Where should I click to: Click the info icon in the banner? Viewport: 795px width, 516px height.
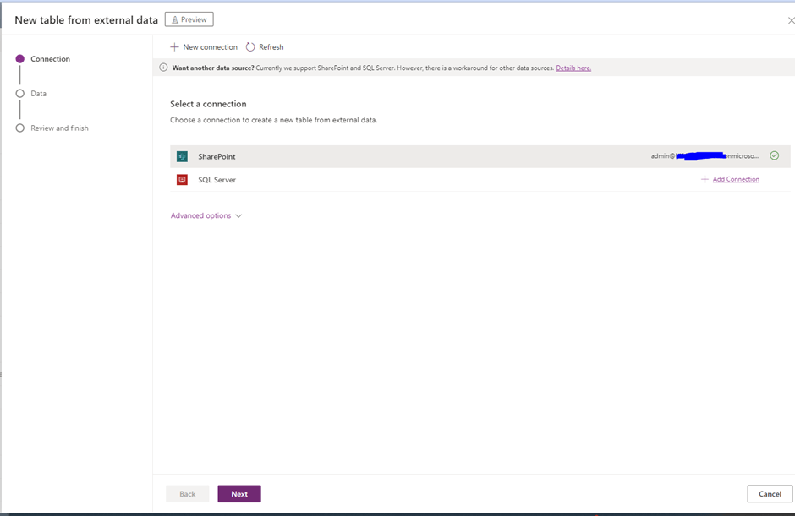point(163,68)
